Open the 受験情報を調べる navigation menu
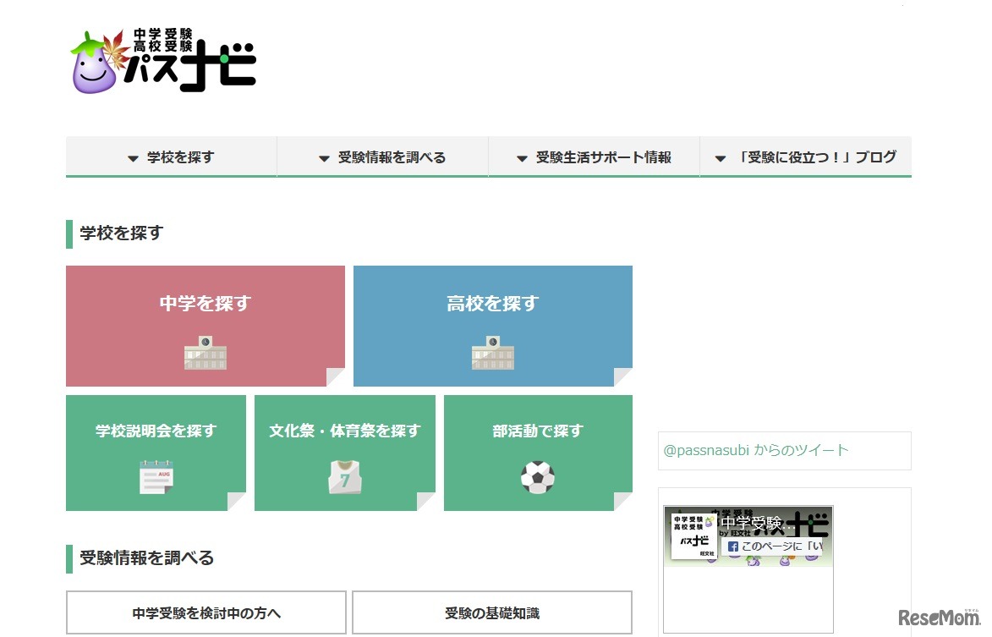Image resolution: width=992 pixels, height=637 pixels. (383, 157)
